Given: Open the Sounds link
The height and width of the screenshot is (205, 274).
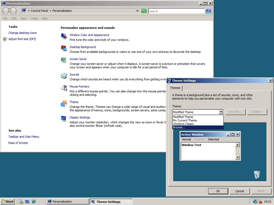Looking at the screenshot, I should (x=74, y=75).
